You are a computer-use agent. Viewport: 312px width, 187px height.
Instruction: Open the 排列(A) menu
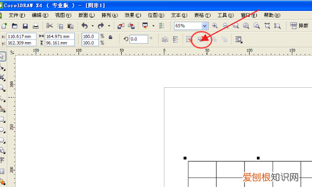109,15
